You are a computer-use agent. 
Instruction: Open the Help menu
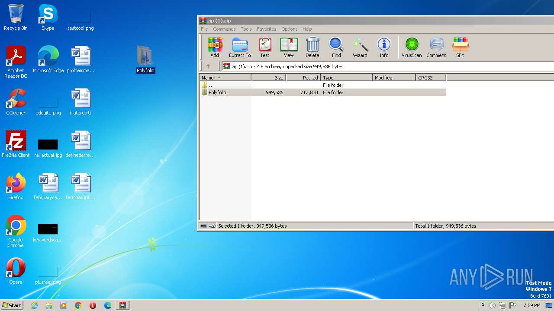pyautogui.click(x=307, y=29)
